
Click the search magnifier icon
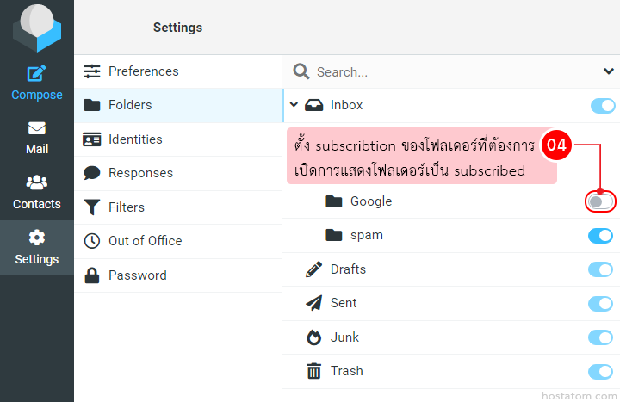click(301, 72)
